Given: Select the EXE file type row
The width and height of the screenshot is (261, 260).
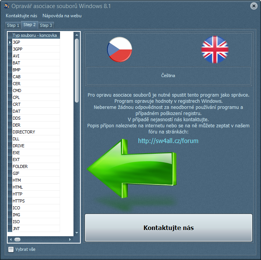Looking at the screenshot, I should [36, 153].
